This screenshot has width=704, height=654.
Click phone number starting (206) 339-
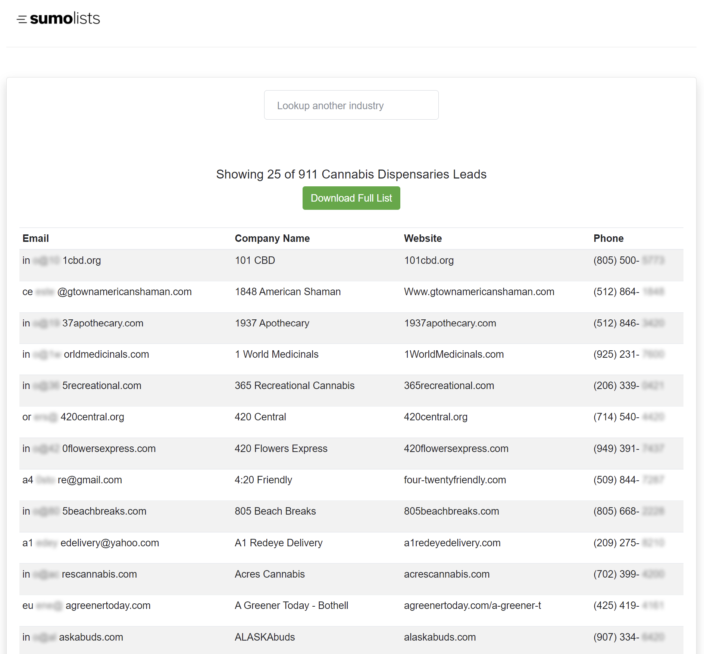tap(629, 386)
